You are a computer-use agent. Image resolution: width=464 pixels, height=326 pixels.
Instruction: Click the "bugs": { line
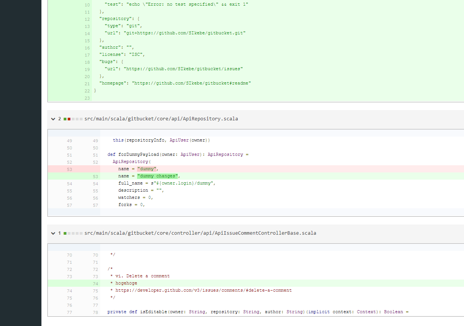click(111, 62)
